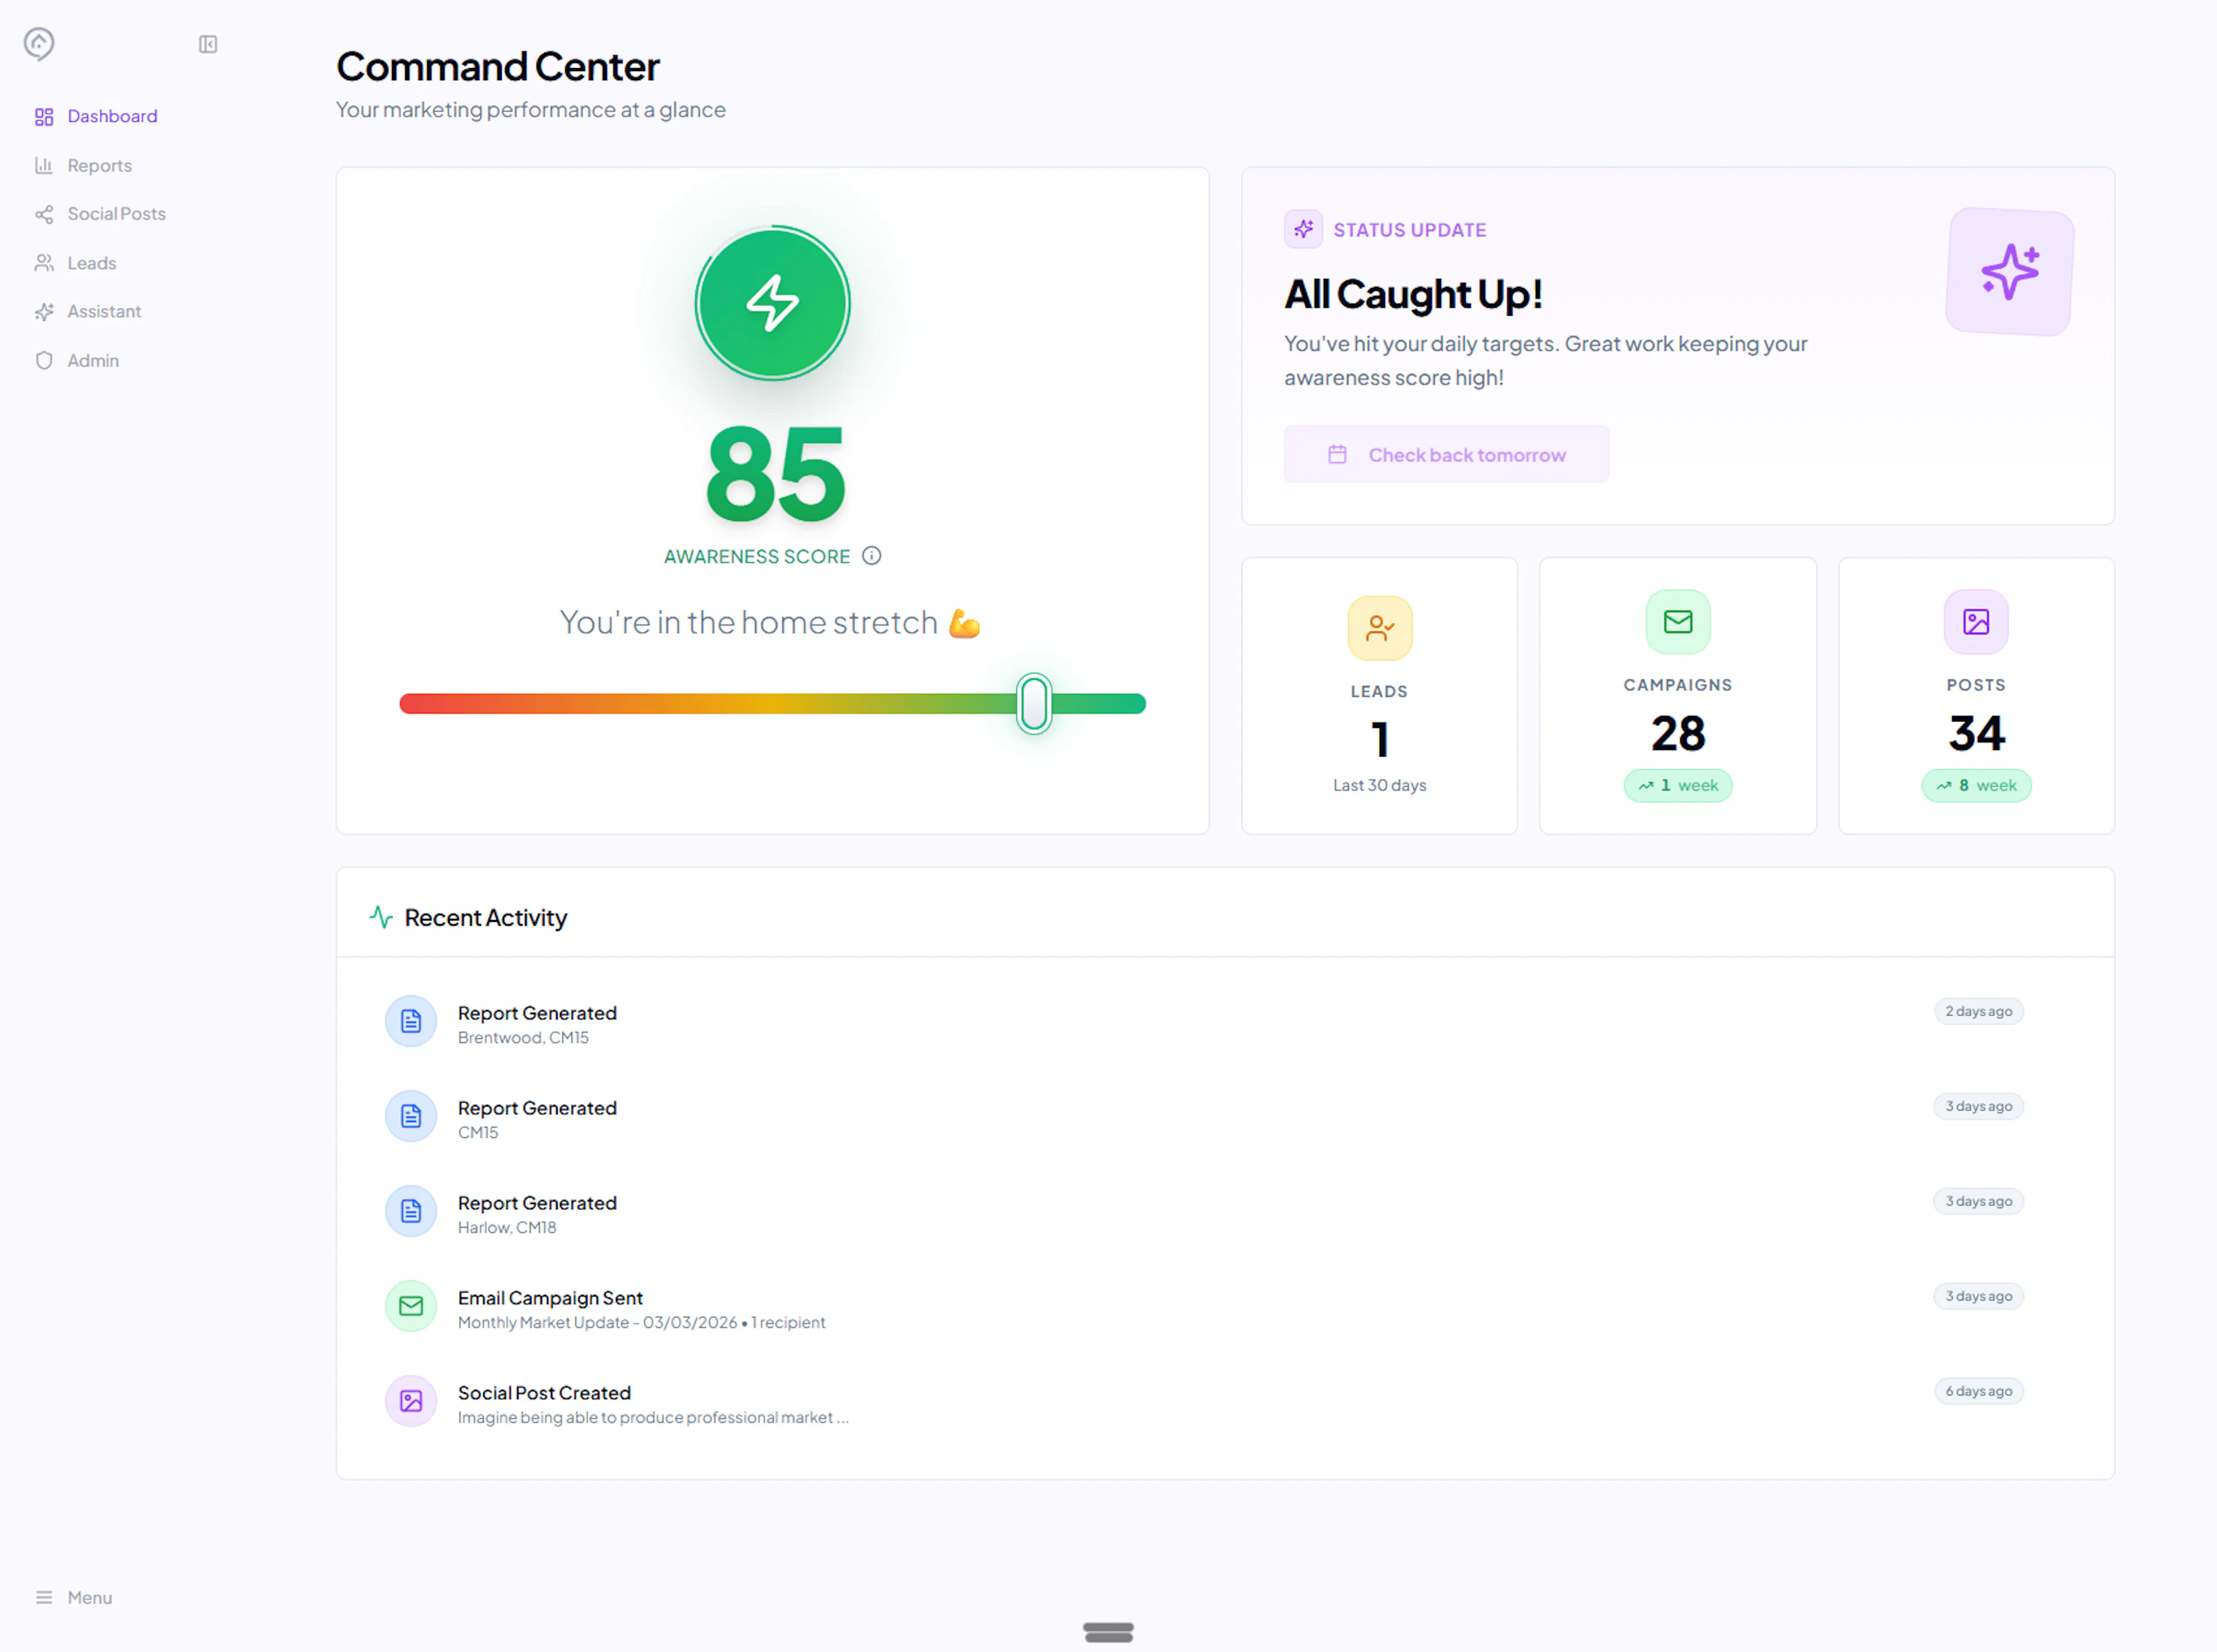
Task: Click the Campaigns envelope icon
Action: click(1677, 622)
